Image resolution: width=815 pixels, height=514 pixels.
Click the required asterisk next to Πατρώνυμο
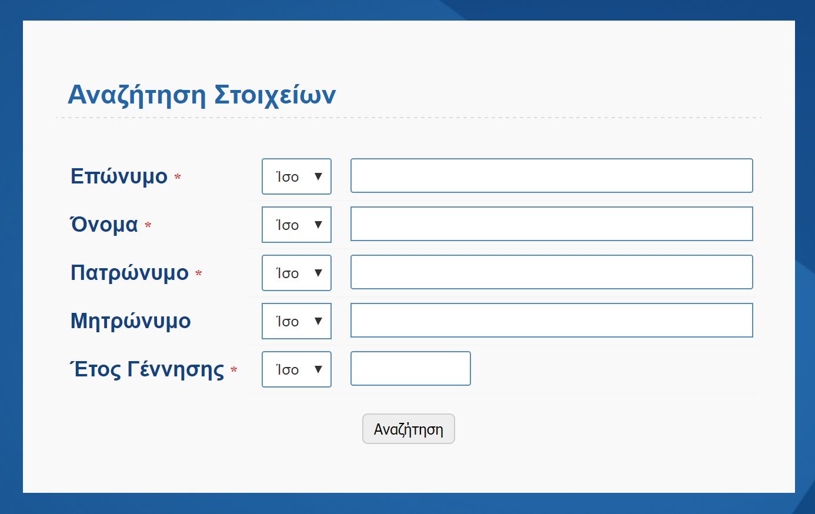199,273
